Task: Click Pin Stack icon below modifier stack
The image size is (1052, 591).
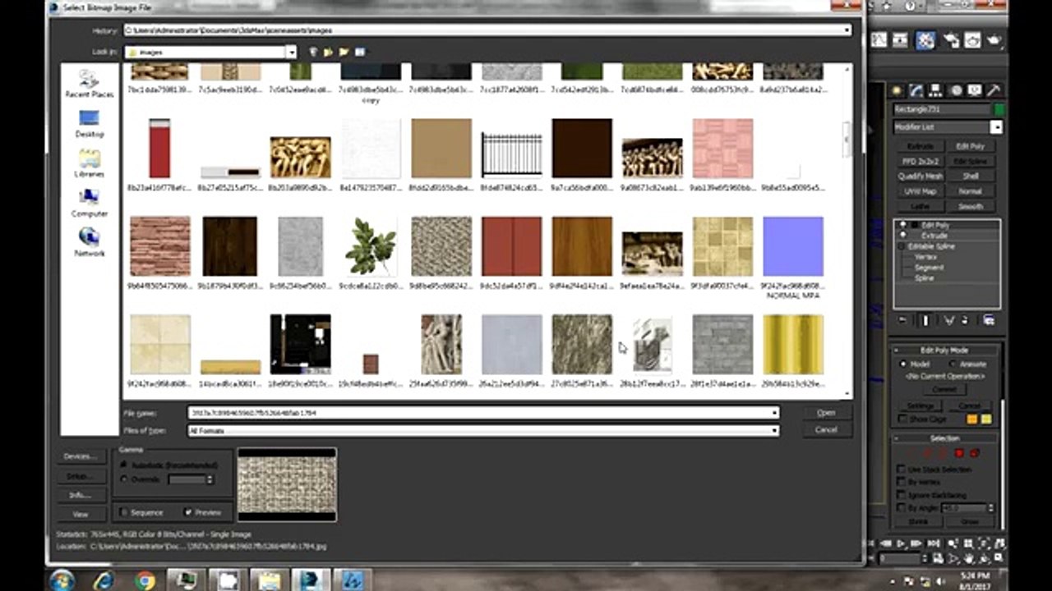Action: click(903, 321)
